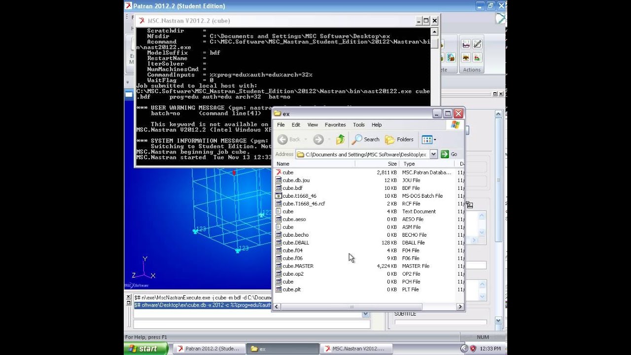Screen dimensions: 631x355
Task: Open the Views dropdown arrow in the ex toolbar
Action: 435,140
